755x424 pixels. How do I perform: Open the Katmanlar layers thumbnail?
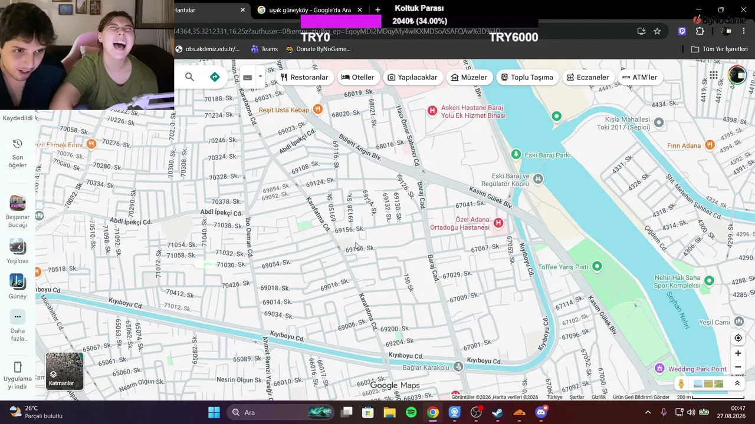click(x=65, y=371)
